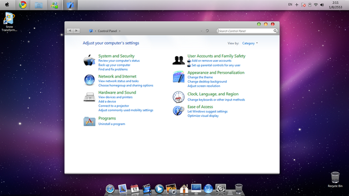The width and height of the screenshot is (349, 196).
Task: Open the System Preferences gear dock icon
Action: (220, 189)
